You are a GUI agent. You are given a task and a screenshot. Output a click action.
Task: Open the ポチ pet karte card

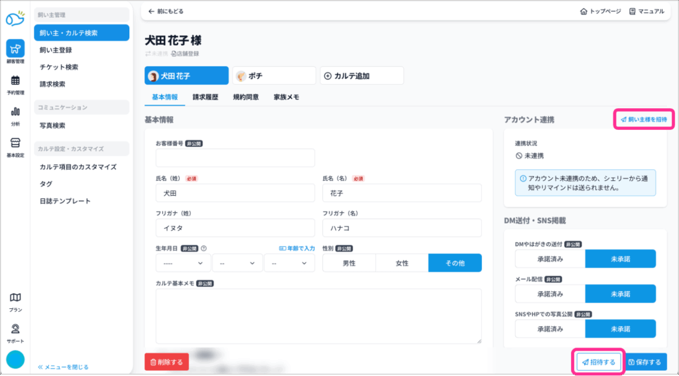[273, 76]
